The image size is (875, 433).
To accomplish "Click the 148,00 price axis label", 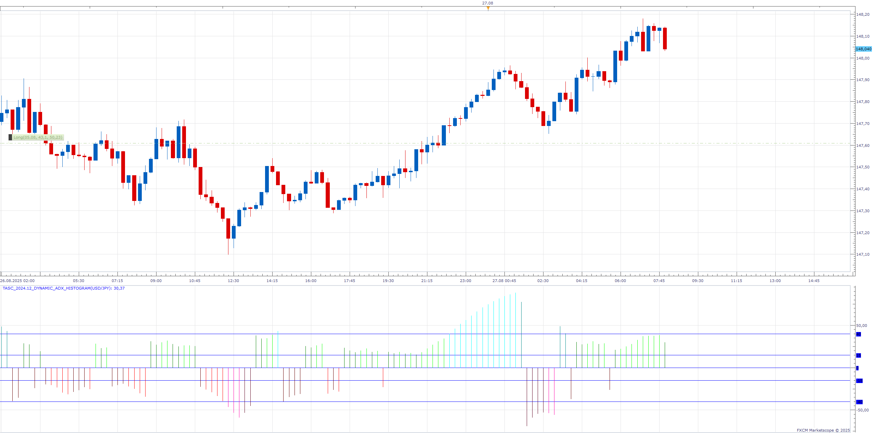I will pyautogui.click(x=863, y=58).
